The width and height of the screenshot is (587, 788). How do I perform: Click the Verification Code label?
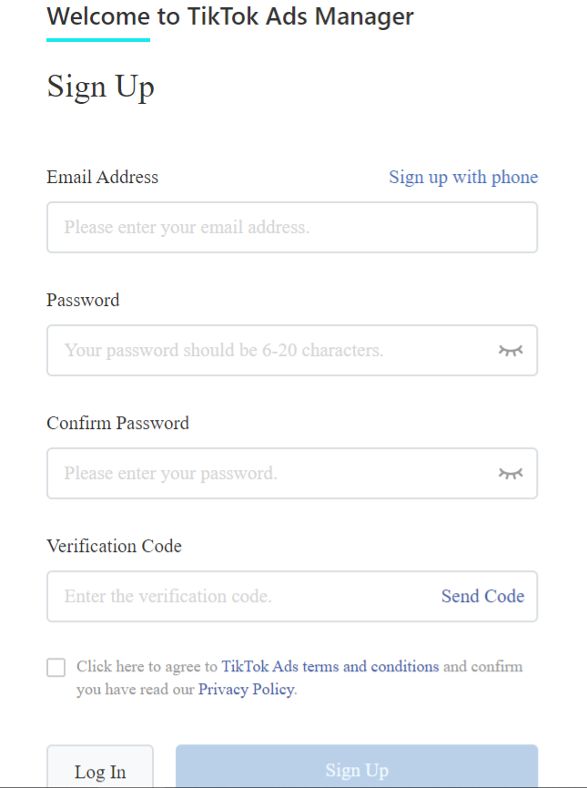click(x=114, y=546)
